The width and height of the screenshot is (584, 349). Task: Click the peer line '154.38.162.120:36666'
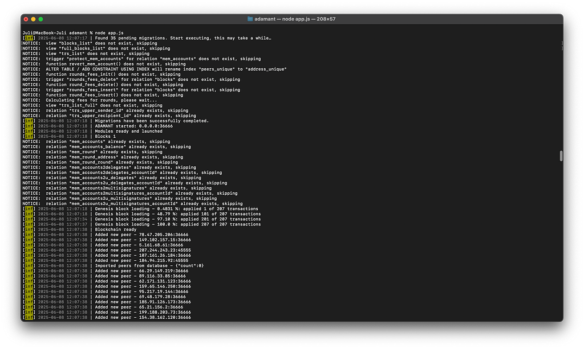(x=107, y=318)
